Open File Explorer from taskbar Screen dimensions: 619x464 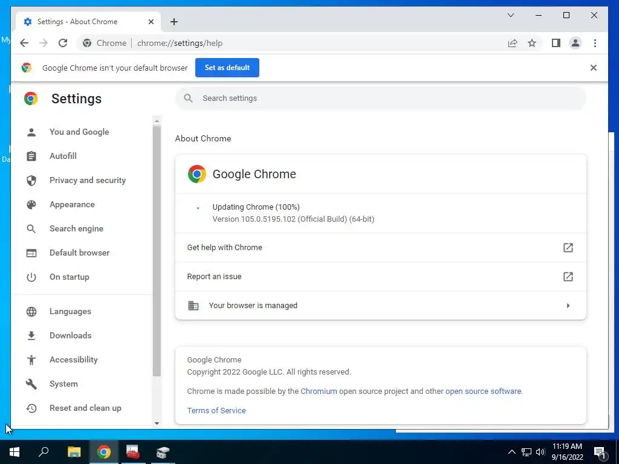[x=74, y=452]
